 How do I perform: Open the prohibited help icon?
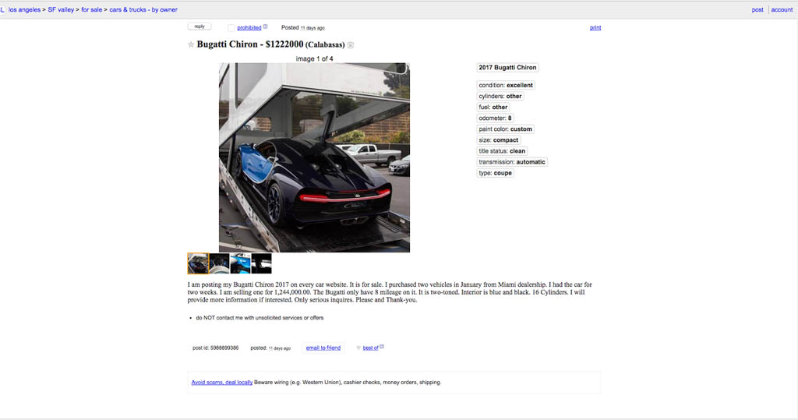click(x=265, y=27)
